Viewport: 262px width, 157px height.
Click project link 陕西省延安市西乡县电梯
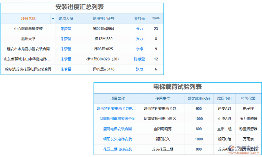(117, 109)
